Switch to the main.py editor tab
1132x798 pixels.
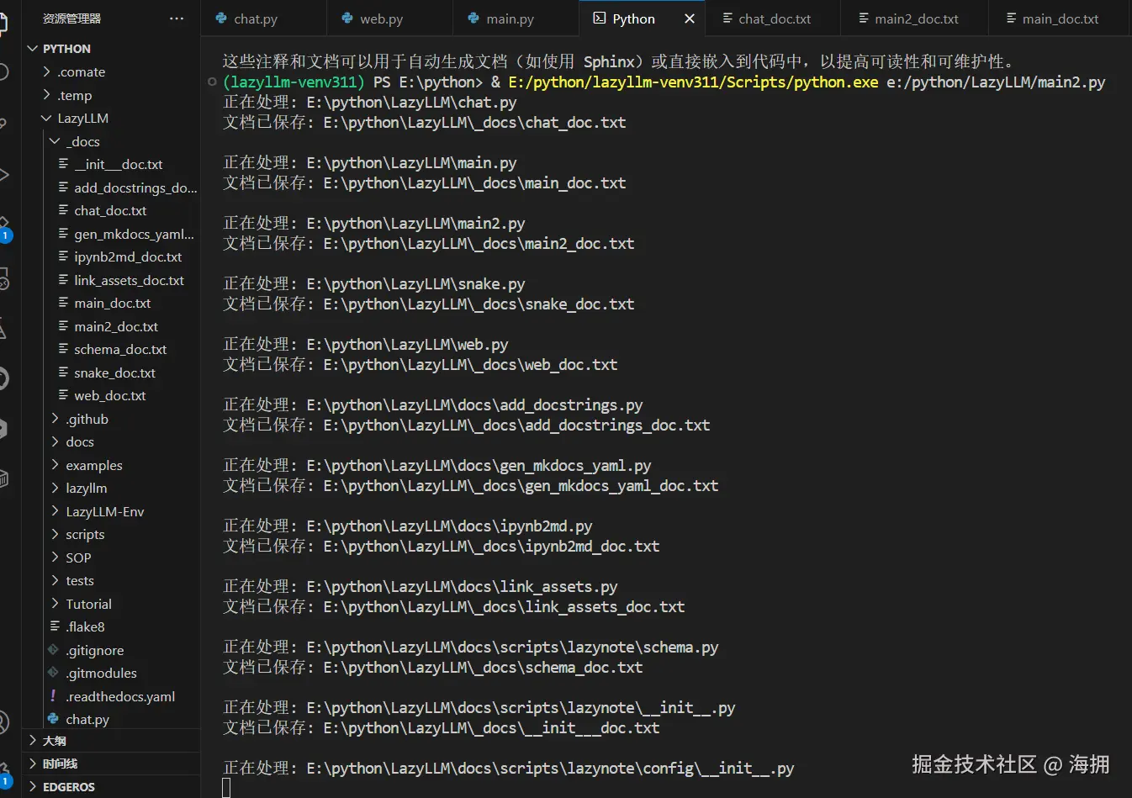(x=516, y=18)
